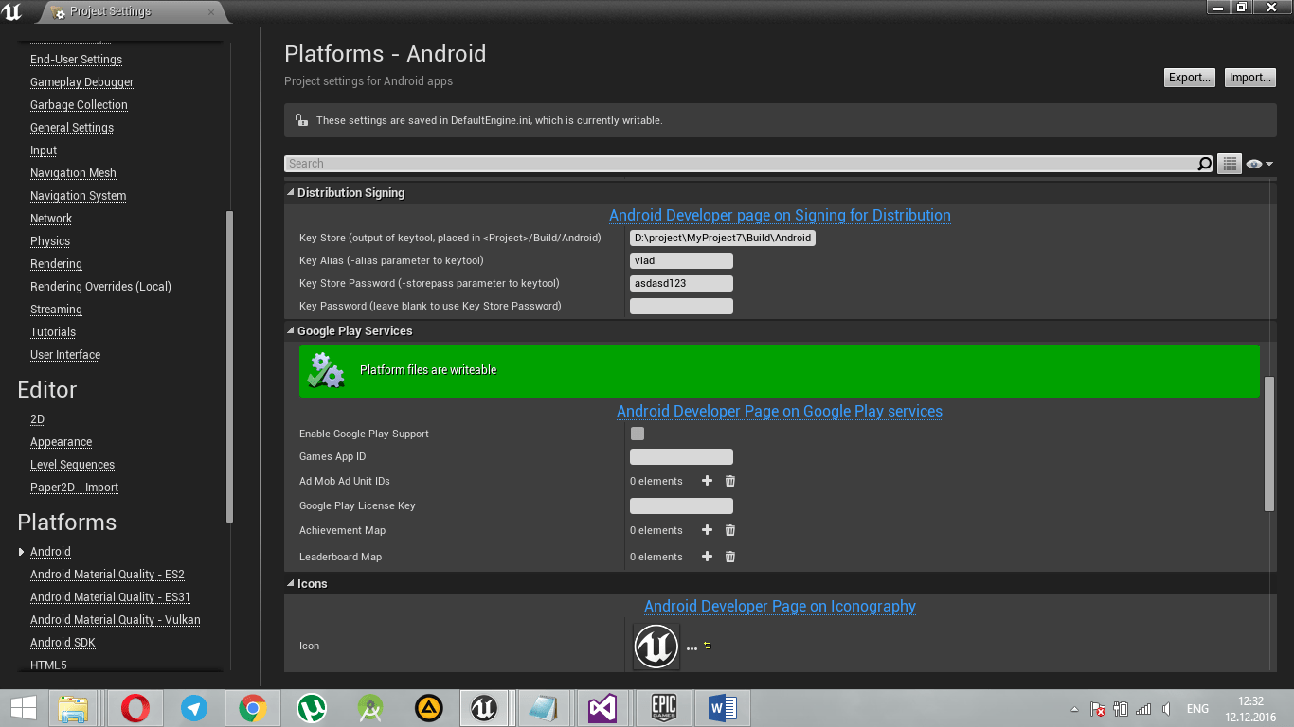Open the Android Developer Page on Google Play services link
The image size is (1294, 727).
(779, 411)
